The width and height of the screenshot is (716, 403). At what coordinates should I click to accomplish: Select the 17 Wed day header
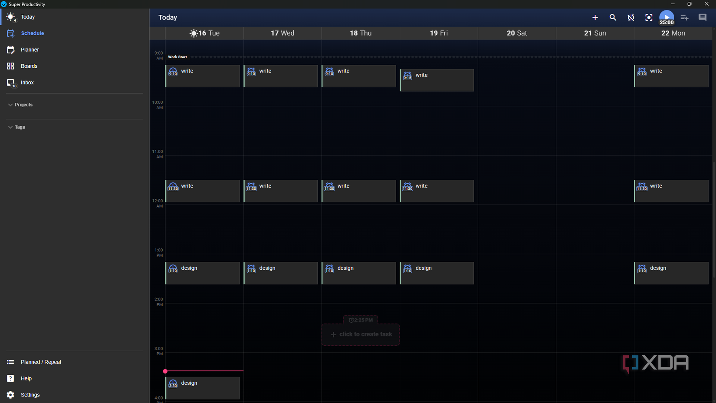coord(282,33)
